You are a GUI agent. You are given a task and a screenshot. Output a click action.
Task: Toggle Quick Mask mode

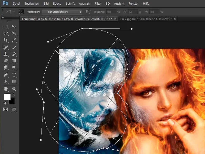tap(5, 109)
